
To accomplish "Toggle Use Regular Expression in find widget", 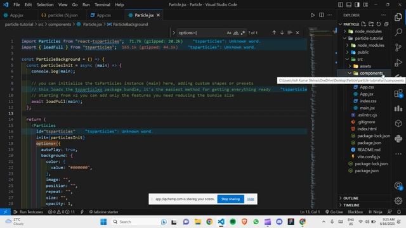I will coord(242,33).
